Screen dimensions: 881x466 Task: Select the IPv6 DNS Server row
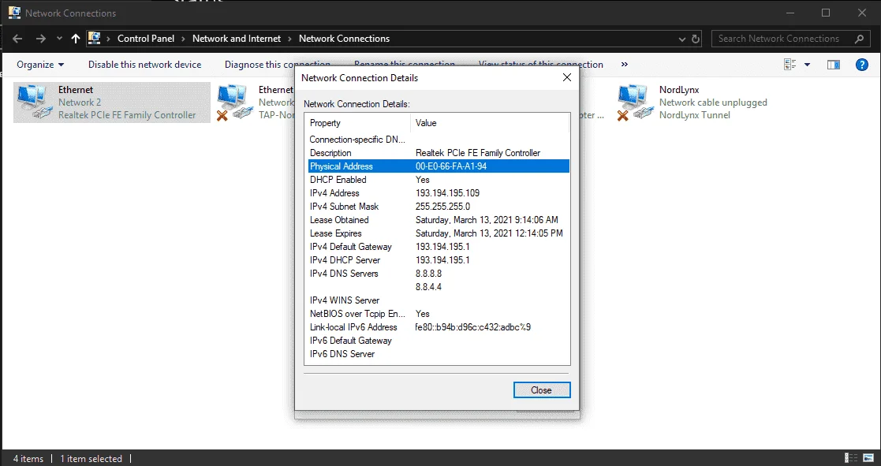[x=439, y=354]
